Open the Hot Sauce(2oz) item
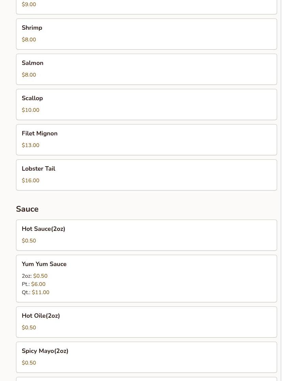The image size is (288, 381). pos(43,229)
